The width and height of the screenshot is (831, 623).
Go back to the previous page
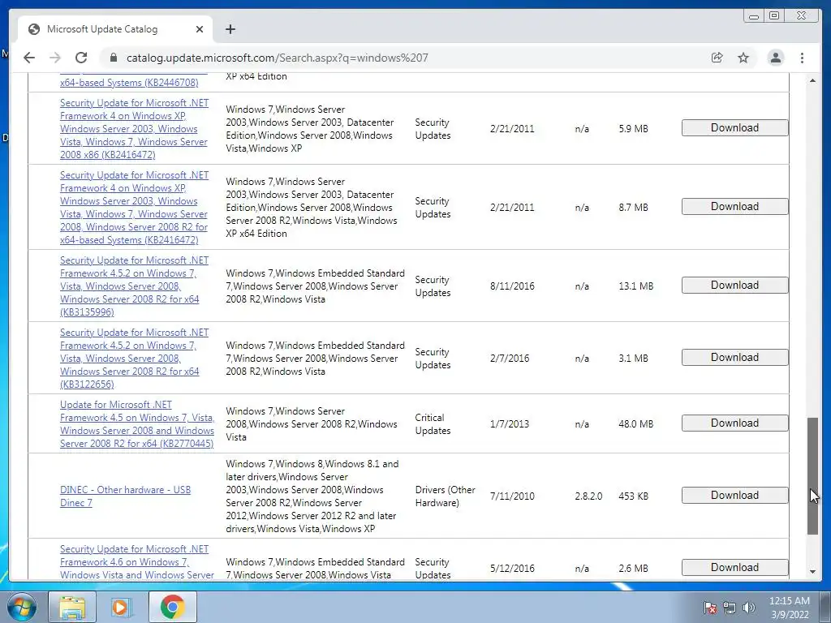coord(29,58)
